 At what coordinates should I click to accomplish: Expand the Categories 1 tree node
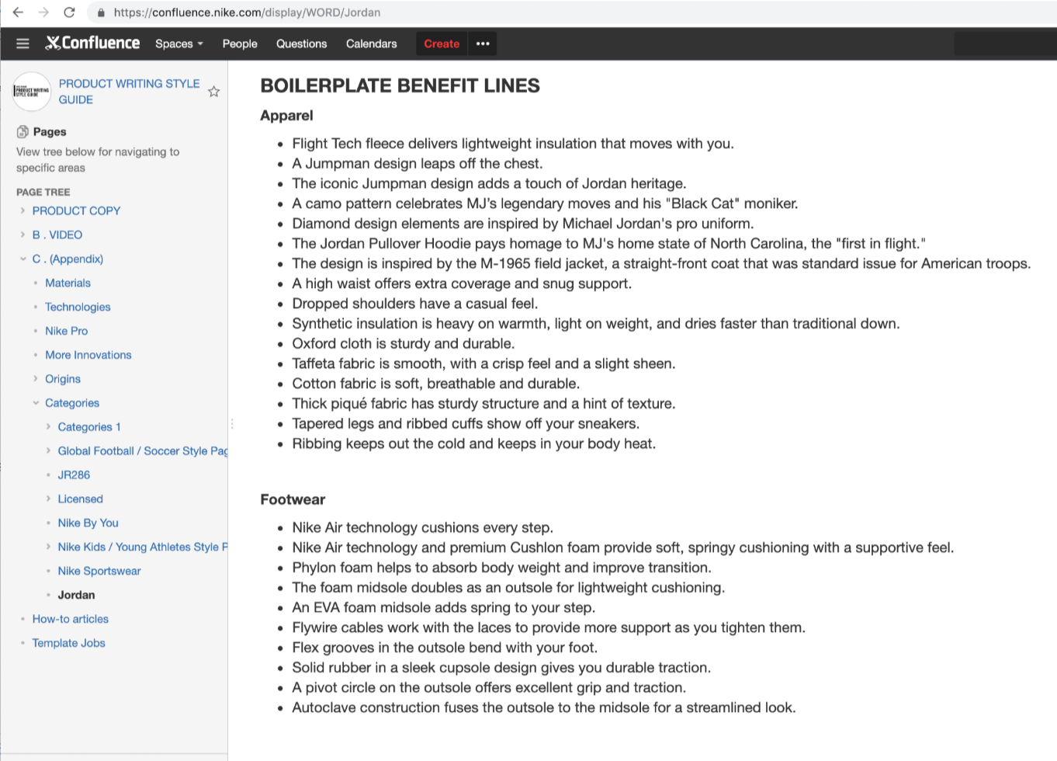tap(48, 427)
